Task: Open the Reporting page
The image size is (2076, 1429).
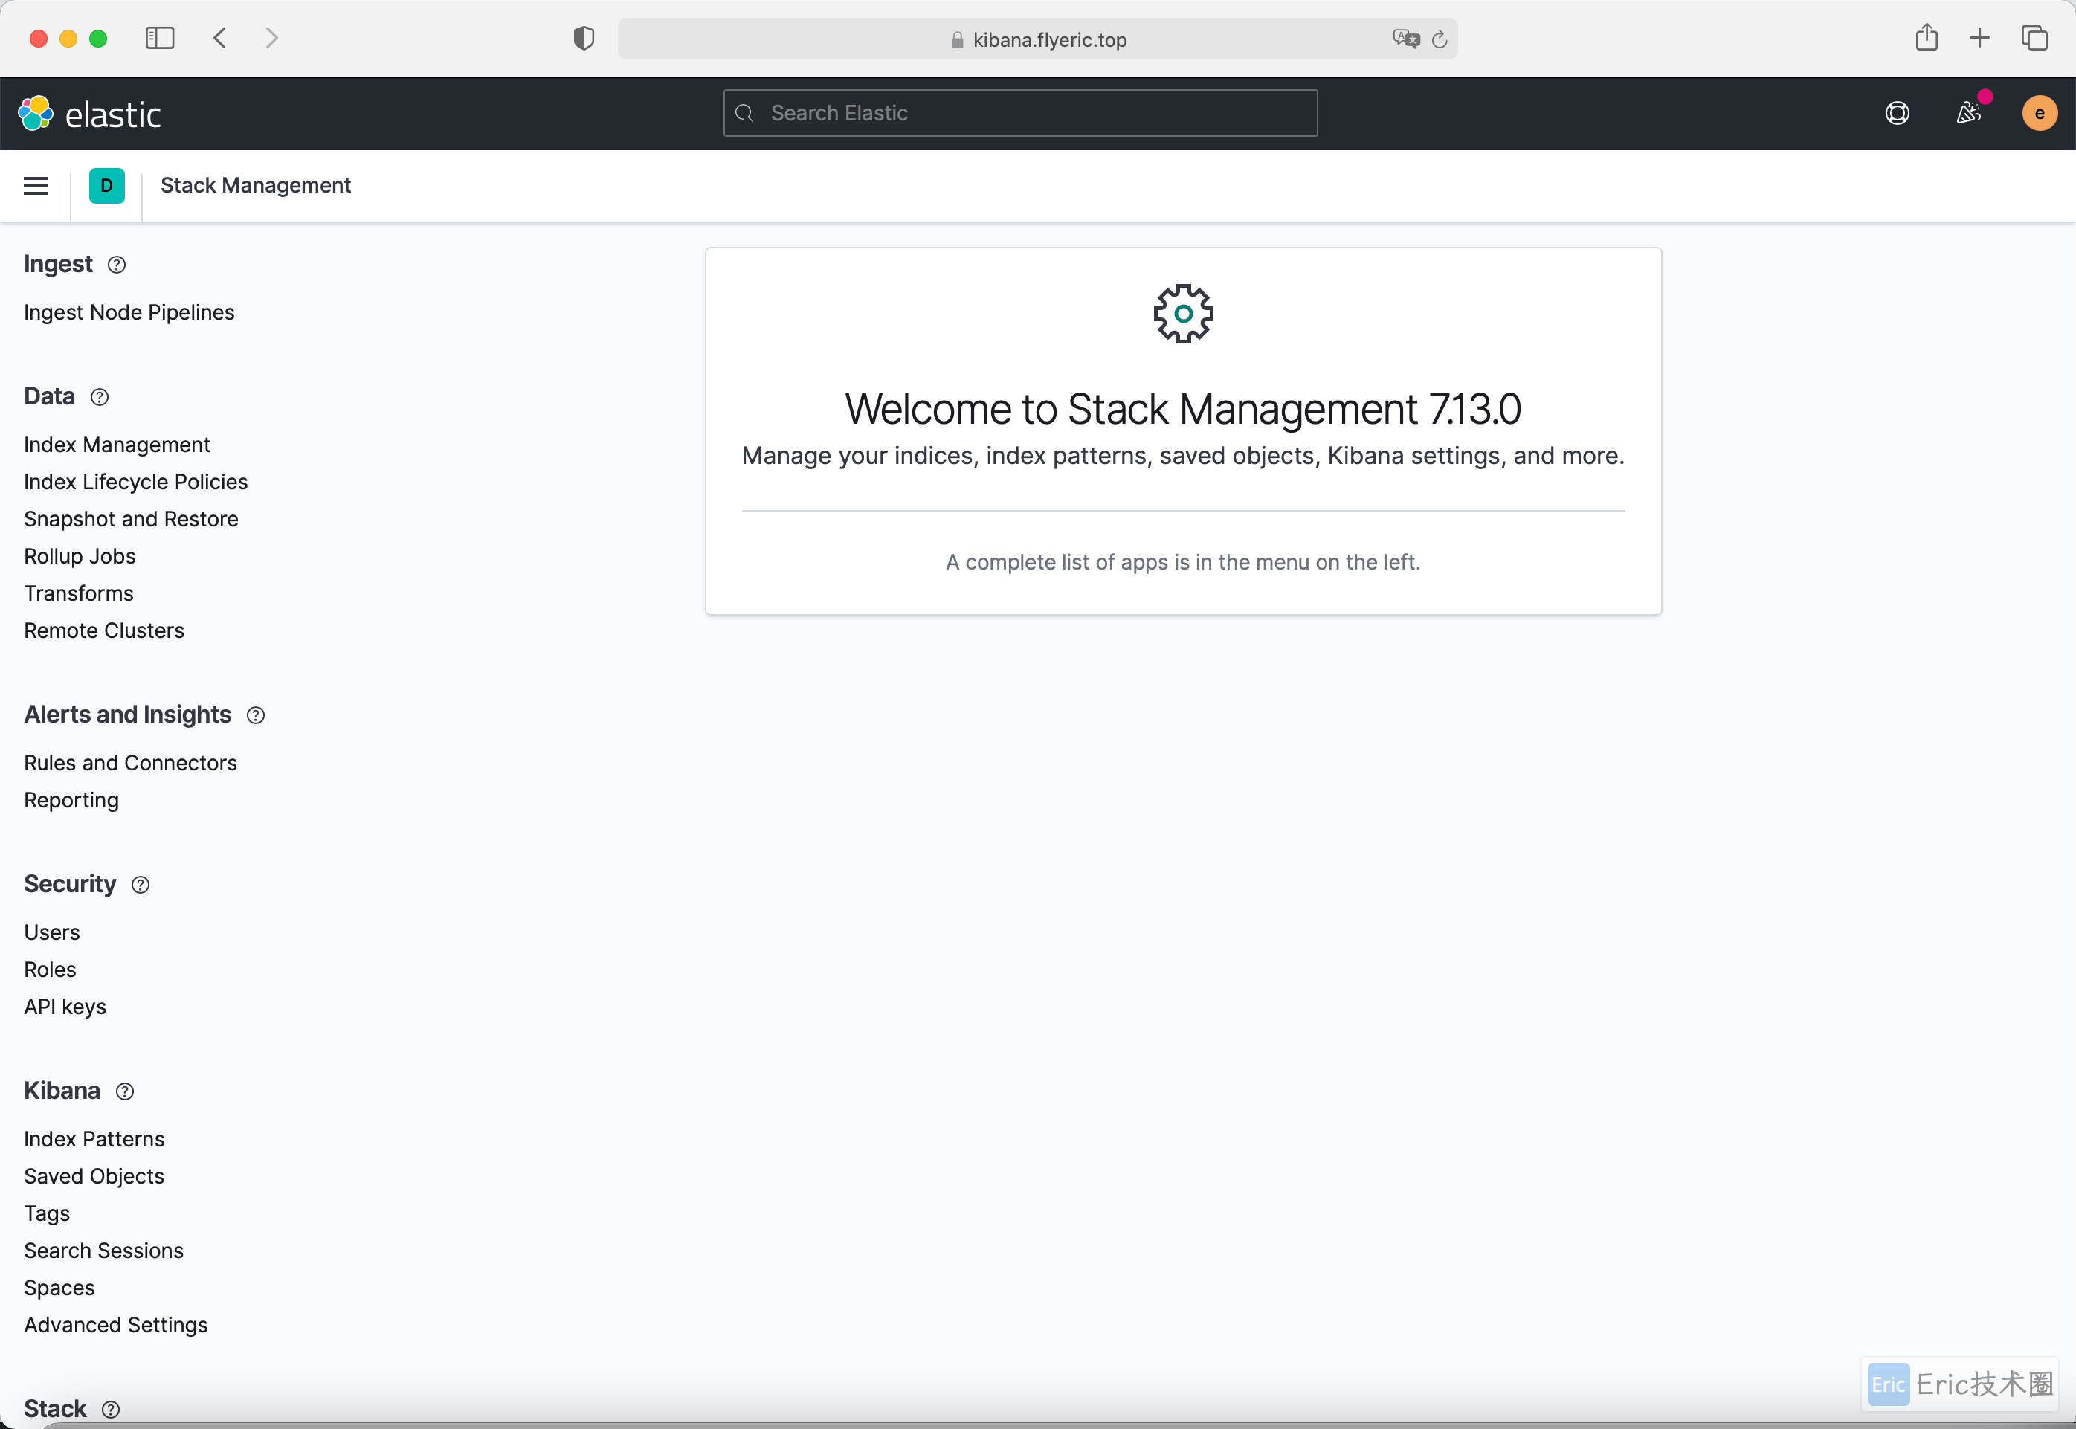Action: click(x=71, y=801)
